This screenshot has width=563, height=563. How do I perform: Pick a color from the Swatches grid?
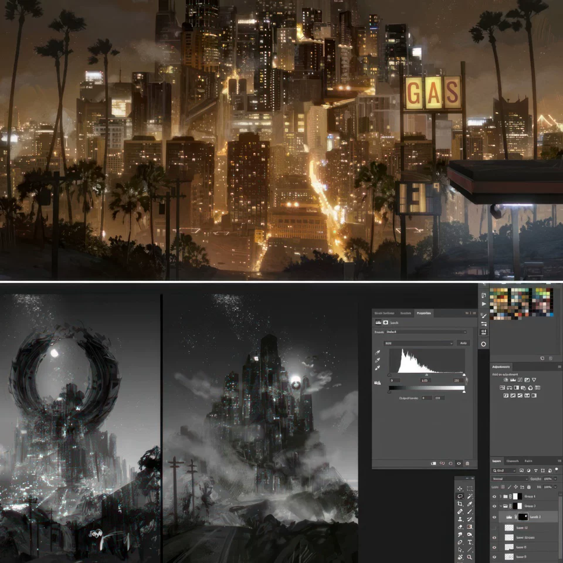click(x=521, y=303)
